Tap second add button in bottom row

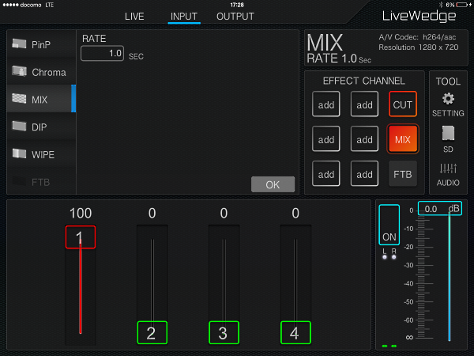tap(364, 174)
